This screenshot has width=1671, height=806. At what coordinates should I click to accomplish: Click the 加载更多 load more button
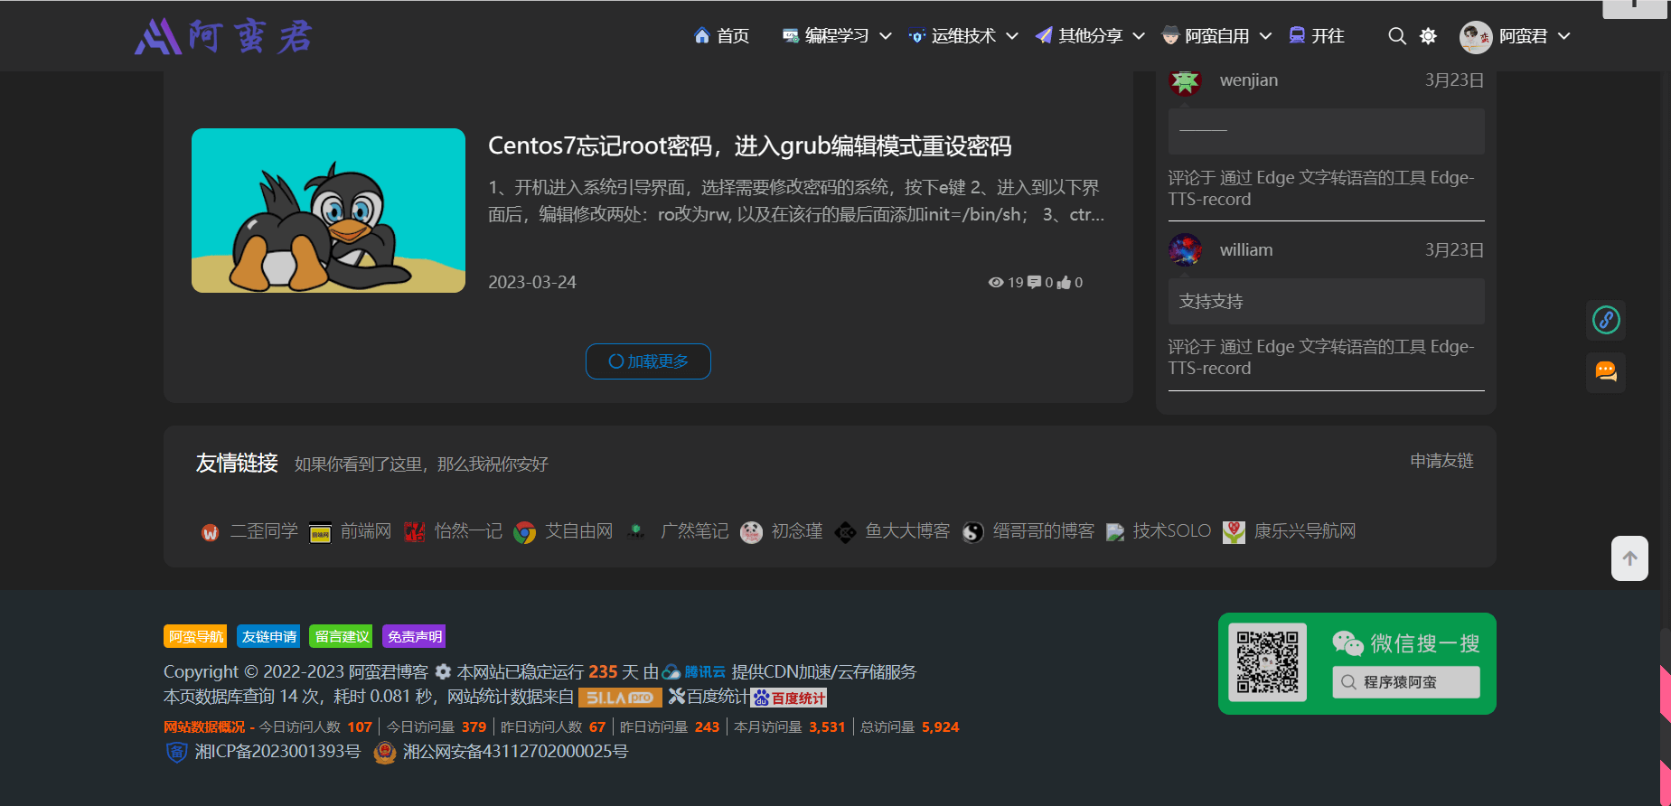click(648, 361)
